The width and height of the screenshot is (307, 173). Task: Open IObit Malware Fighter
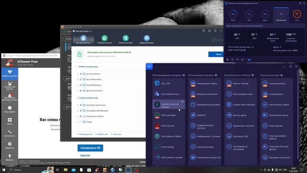[168, 136]
